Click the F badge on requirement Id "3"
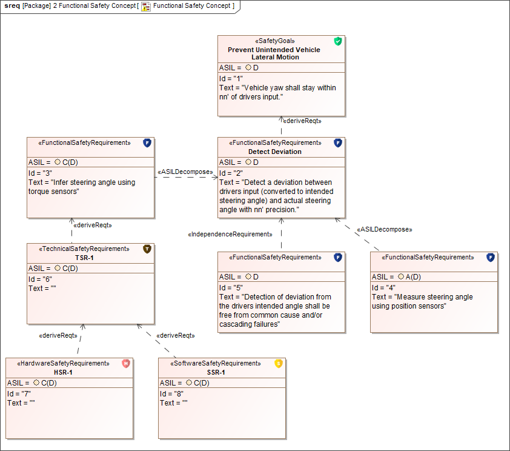 (147, 143)
